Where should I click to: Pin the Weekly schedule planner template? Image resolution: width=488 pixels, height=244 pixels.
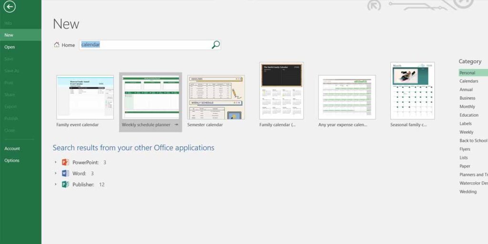tap(176, 125)
